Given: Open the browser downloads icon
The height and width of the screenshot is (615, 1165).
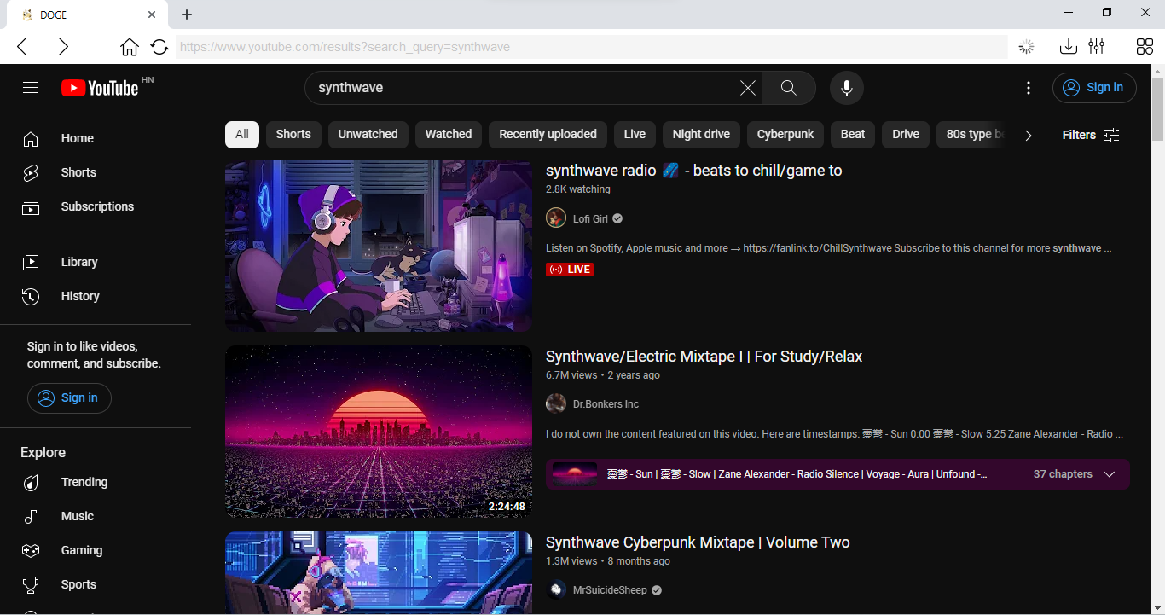Looking at the screenshot, I should click(1068, 46).
